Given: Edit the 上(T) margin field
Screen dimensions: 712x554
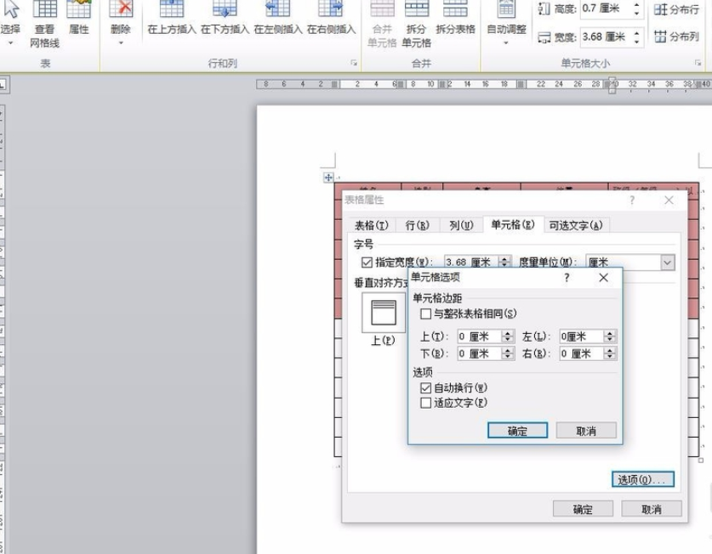Looking at the screenshot, I should click(480, 336).
